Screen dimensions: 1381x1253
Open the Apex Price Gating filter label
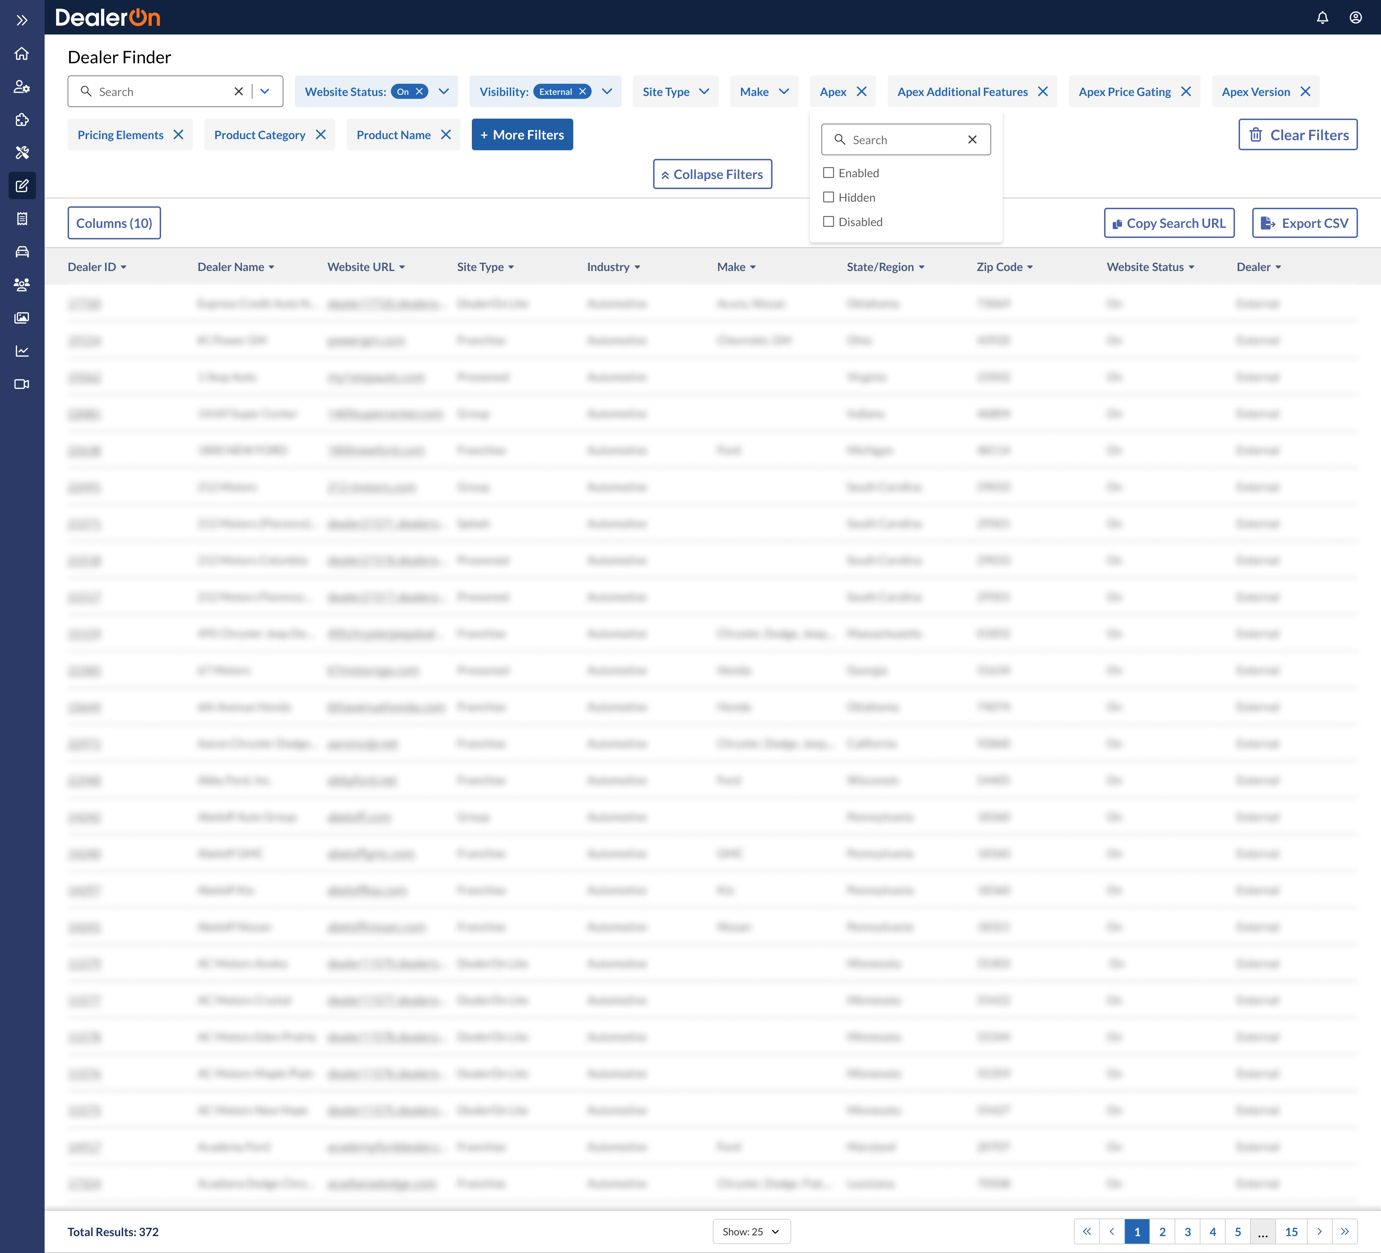point(1125,92)
